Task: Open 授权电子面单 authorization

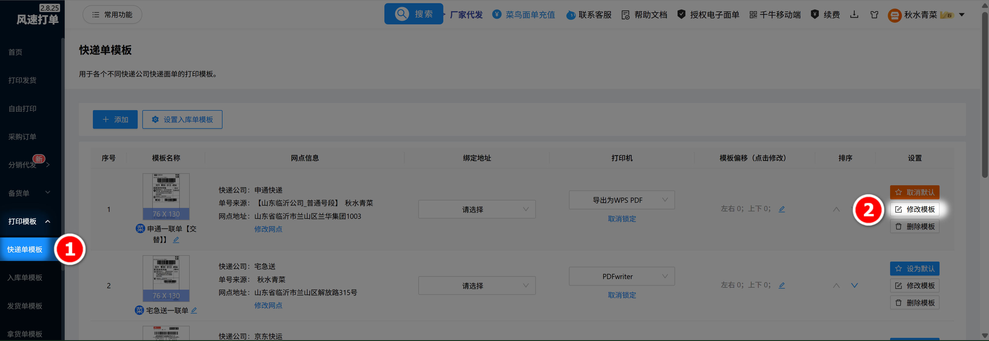Action: pos(708,15)
